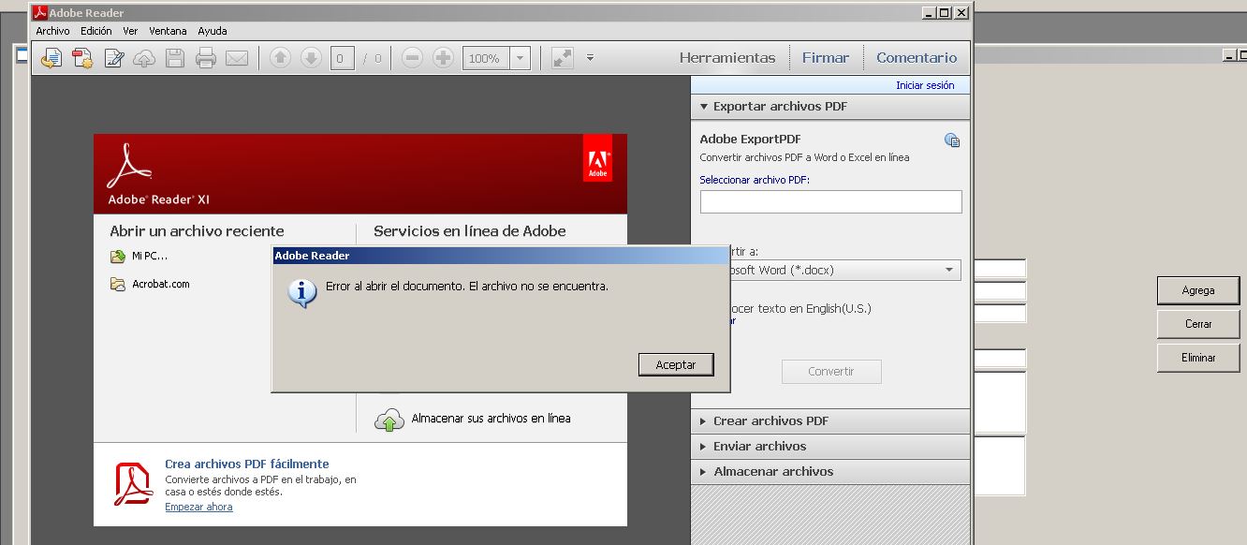
Task: Click the Adobe Reader title bar icon
Action: coord(39,13)
